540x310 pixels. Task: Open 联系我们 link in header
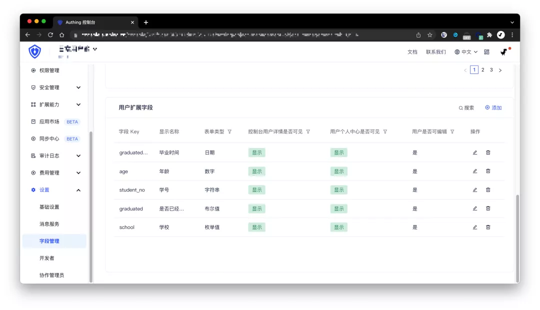pyautogui.click(x=436, y=52)
